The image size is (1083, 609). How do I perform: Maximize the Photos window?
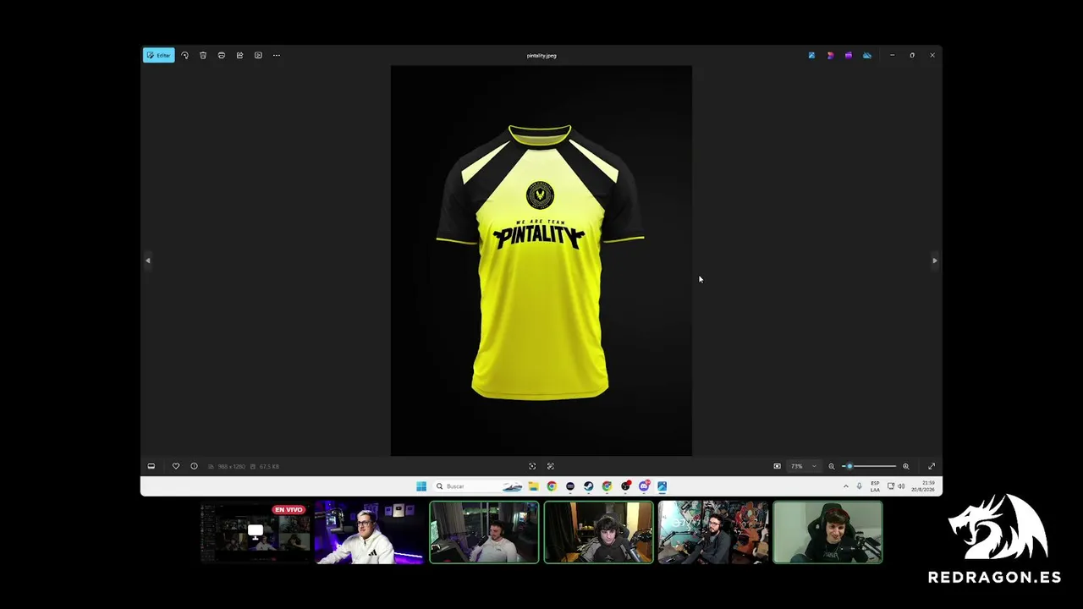point(912,56)
